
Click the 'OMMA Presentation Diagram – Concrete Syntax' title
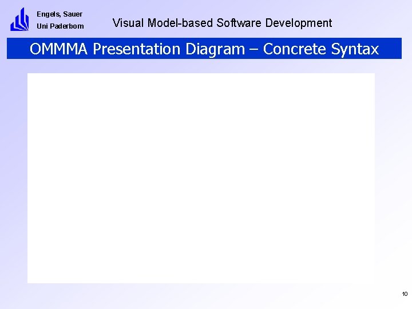[204, 49]
